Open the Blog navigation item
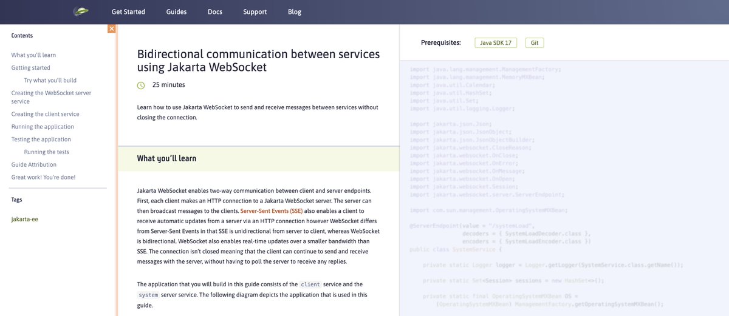 [x=295, y=12]
